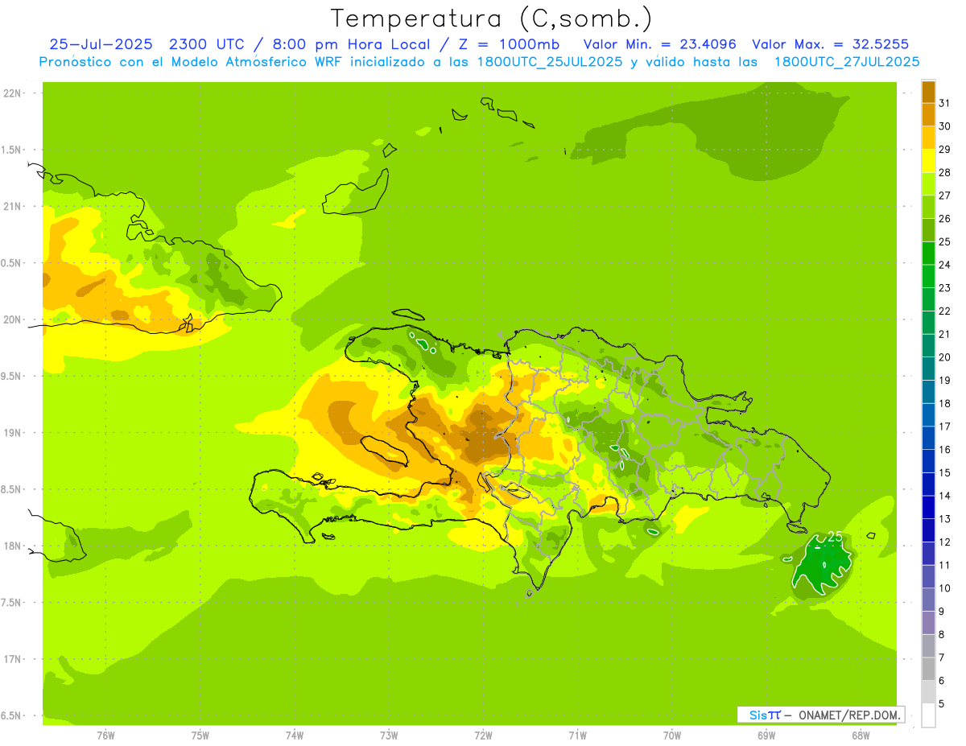The height and width of the screenshot is (746, 966).
Task: Click the "10" value on the color scale
Action: point(944,588)
